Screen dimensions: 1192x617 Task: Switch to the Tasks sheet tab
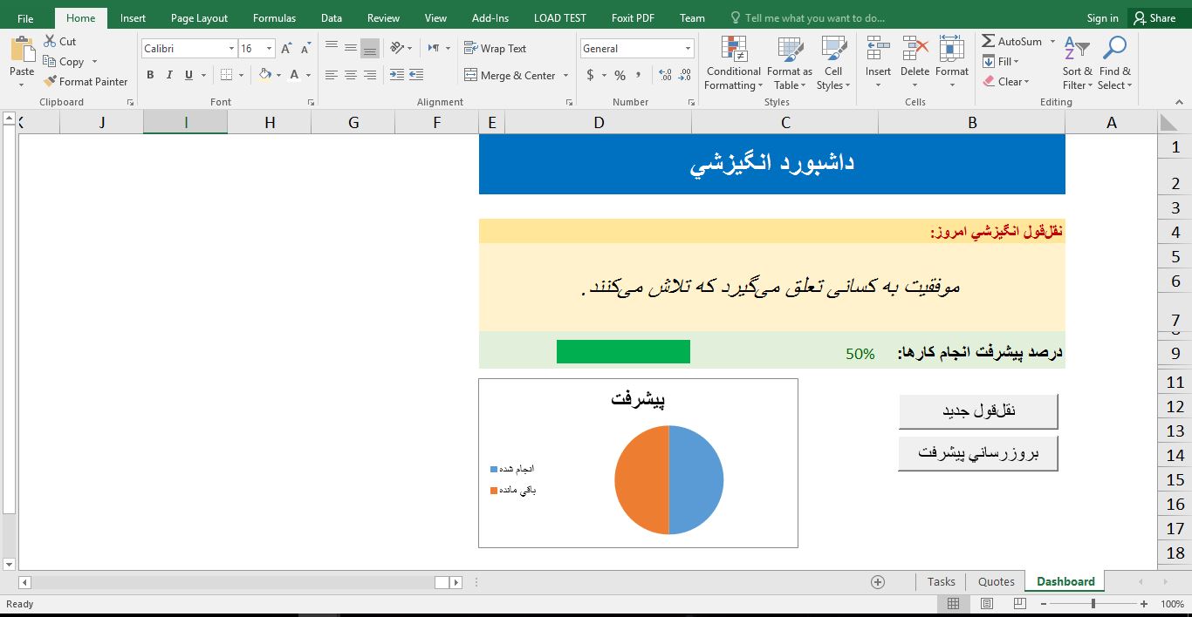click(x=942, y=581)
